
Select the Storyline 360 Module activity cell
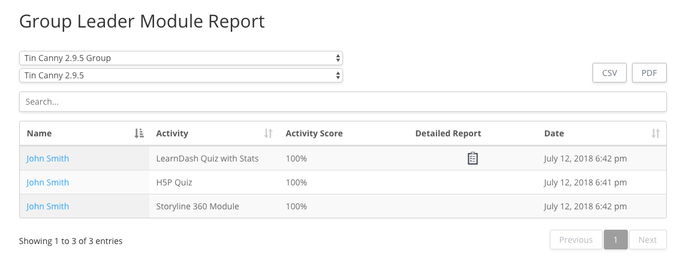(x=198, y=206)
